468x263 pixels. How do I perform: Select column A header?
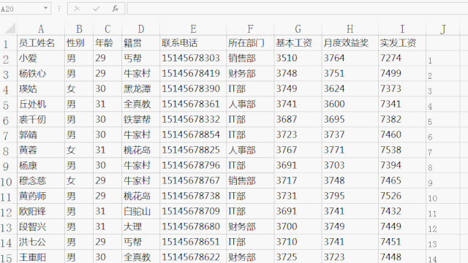click(41, 29)
